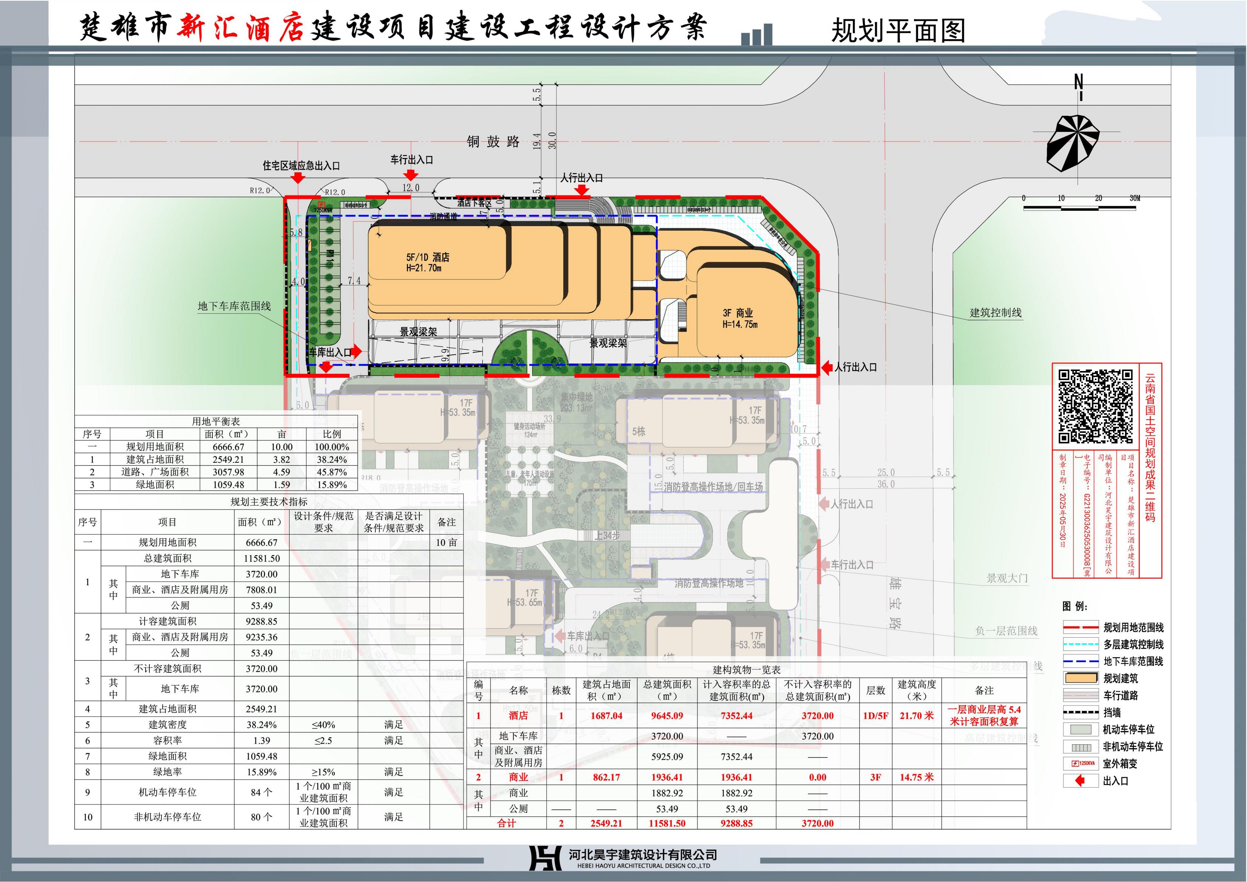
Task: Click the 9645.09 hotel total area cell
Action: [x=667, y=716]
